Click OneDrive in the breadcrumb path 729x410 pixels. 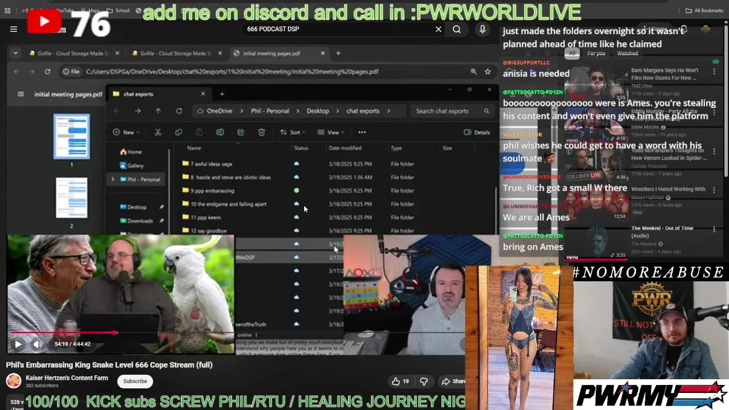[219, 111]
